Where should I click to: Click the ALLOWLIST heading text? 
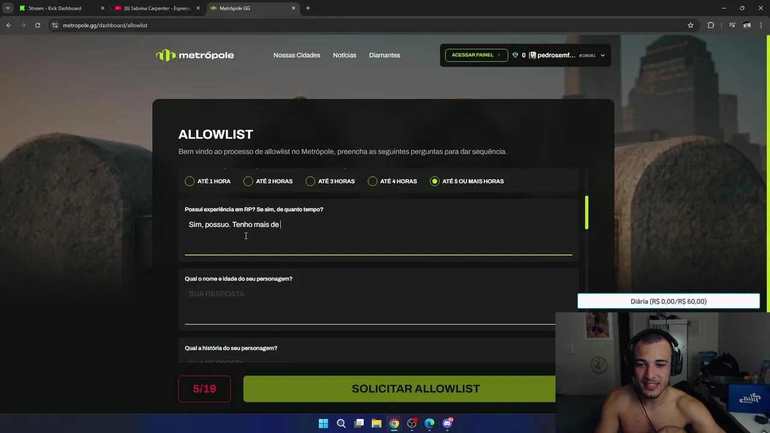pyautogui.click(x=215, y=135)
